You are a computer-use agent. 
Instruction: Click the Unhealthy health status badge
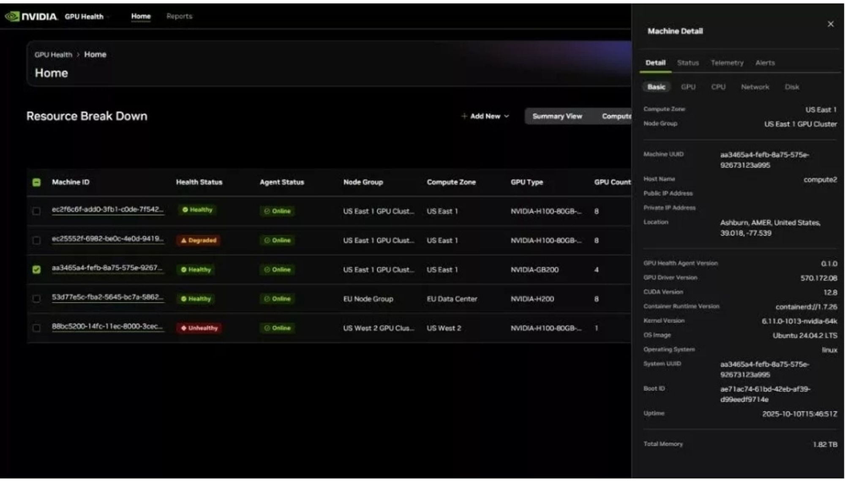point(199,328)
